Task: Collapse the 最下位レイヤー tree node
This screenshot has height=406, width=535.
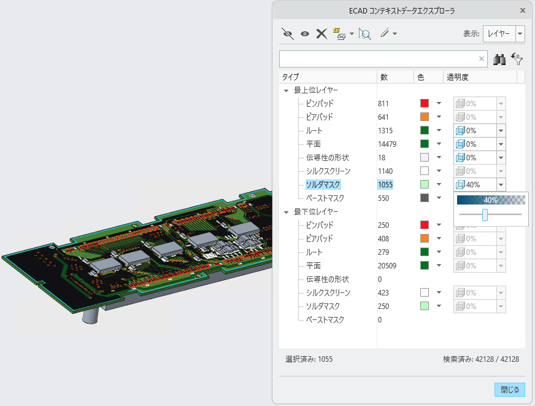Action: (286, 212)
